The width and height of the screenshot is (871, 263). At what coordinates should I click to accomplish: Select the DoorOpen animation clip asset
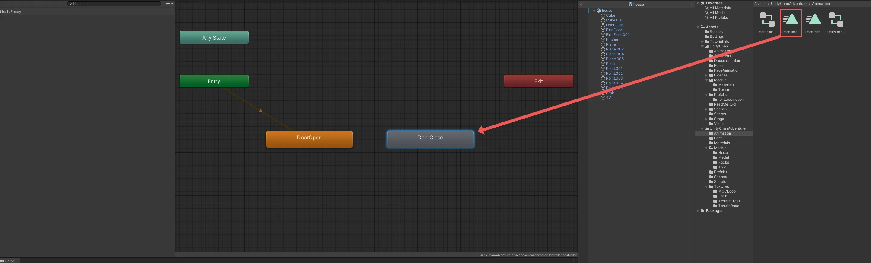pos(813,21)
